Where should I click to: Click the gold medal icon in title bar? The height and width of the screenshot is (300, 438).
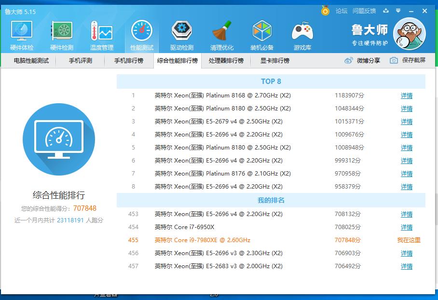coord(326,10)
